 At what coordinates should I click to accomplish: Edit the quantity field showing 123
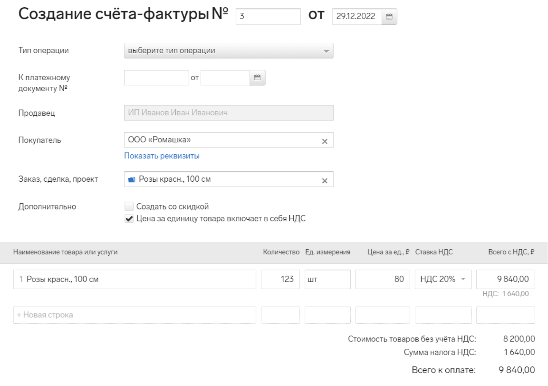click(280, 279)
